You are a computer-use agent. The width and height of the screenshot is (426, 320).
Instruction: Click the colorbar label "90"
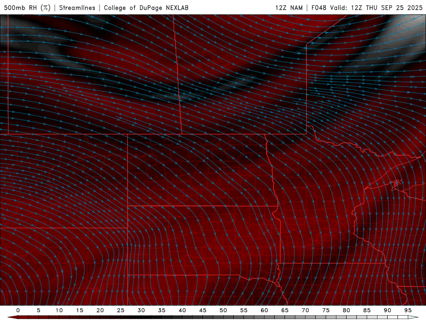coord(387,310)
